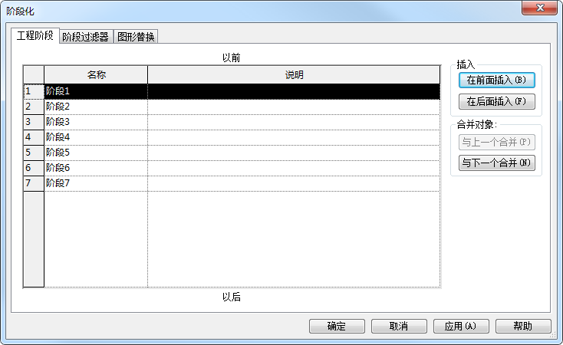Click the 阶段4 name cell
The width and height of the screenshot is (563, 345).
96,137
